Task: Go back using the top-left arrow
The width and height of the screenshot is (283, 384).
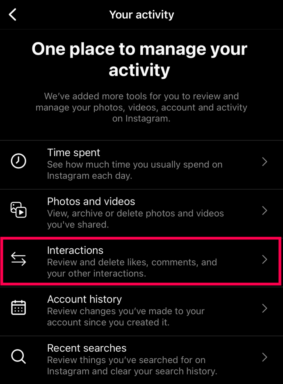Action: [12, 14]
